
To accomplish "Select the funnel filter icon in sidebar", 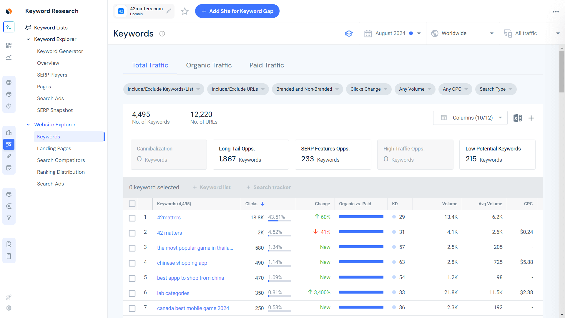I will 9,218.
